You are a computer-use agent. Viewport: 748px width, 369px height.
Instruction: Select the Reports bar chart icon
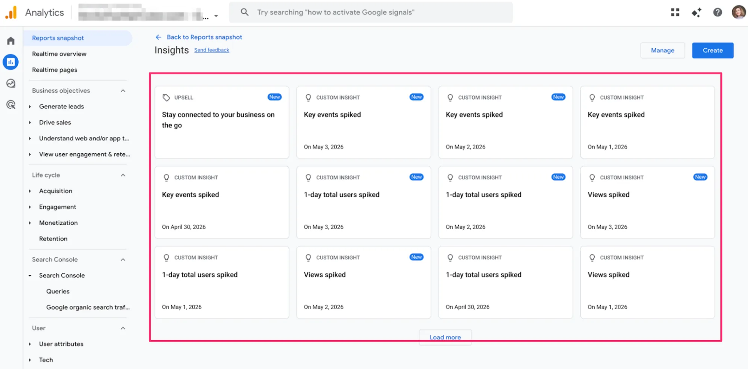(x=11, y=62)
